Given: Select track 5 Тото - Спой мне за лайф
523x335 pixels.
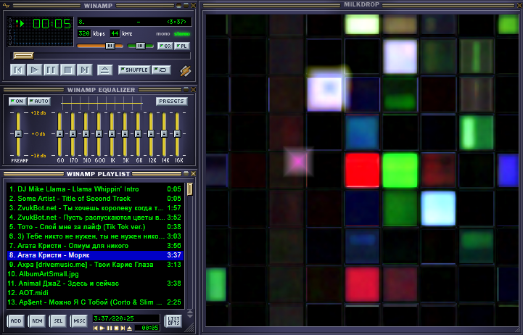Looking at the screenshot, I should [x=95, y=227].
